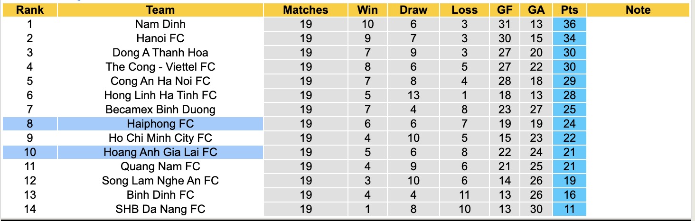
Task: Click the SHB Da Nang FC team
Action: pyautogui.click(x=160, y=209)
